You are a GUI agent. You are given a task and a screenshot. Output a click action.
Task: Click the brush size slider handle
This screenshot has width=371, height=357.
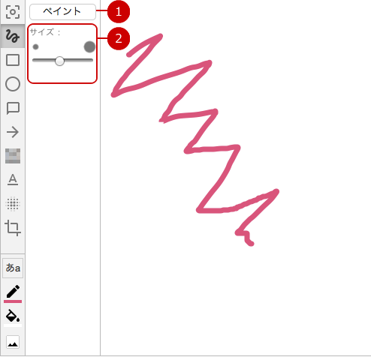tap(59, 61)
